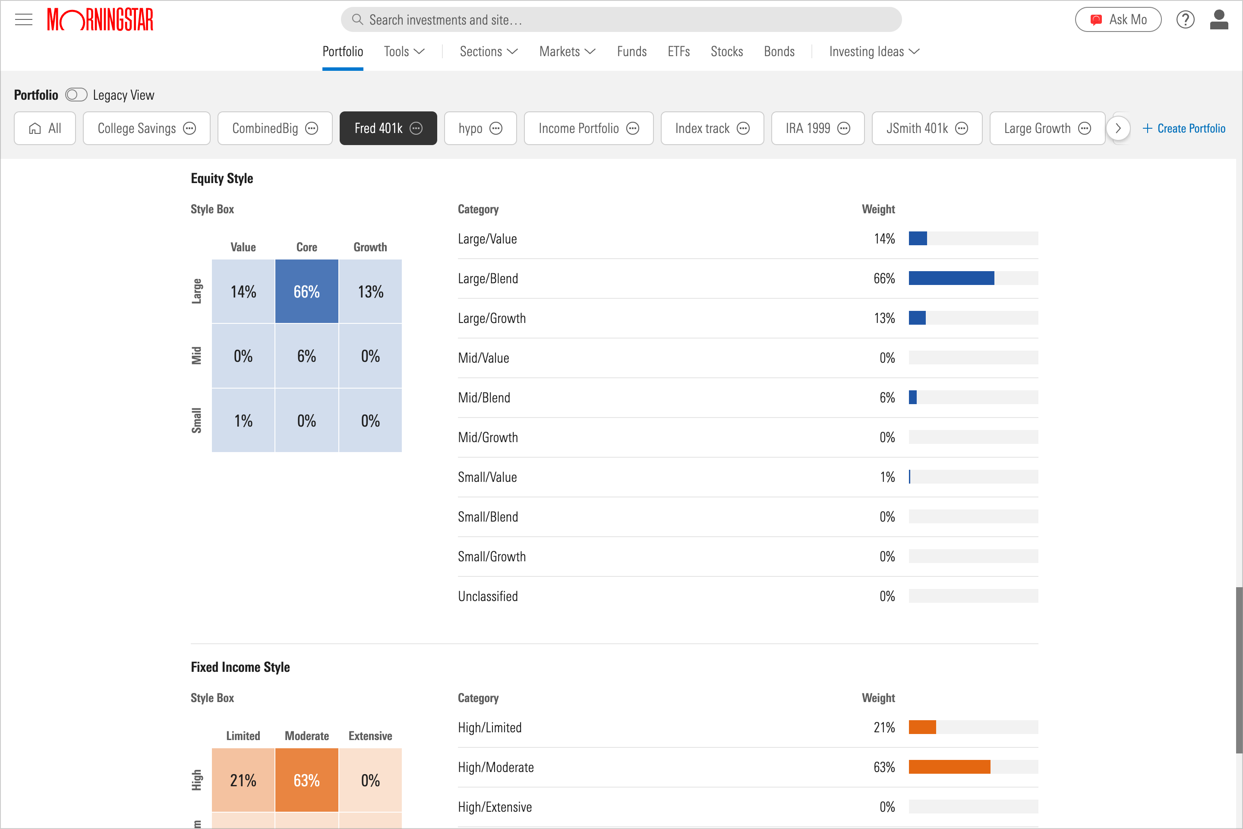Switch to IRA 1999 portfolio
This screenshot has width=1243, height=829.
[x=808, y=129]
